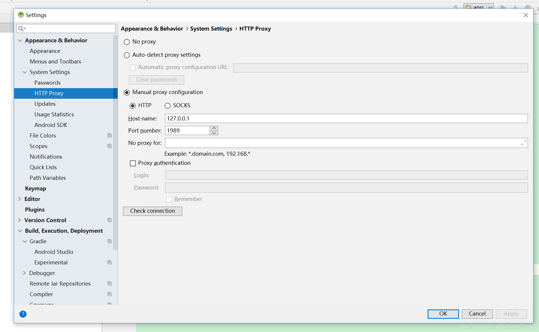Open Updates settings page
The image size is (539, 332).
45,104
